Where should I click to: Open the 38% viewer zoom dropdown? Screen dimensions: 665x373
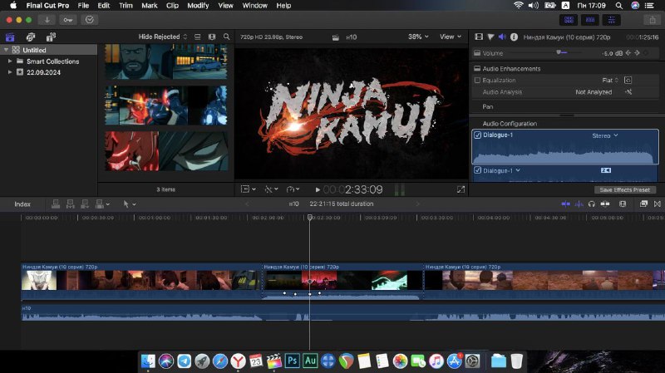[x=418, y=37]
